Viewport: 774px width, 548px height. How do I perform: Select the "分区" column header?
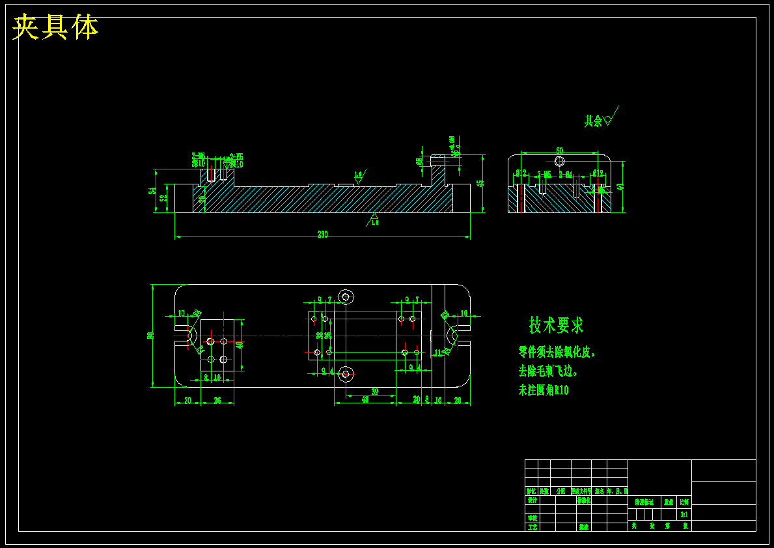coord(560,491)
